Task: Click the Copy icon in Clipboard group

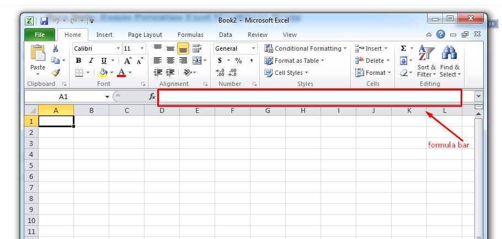Action: pos(56,61)
